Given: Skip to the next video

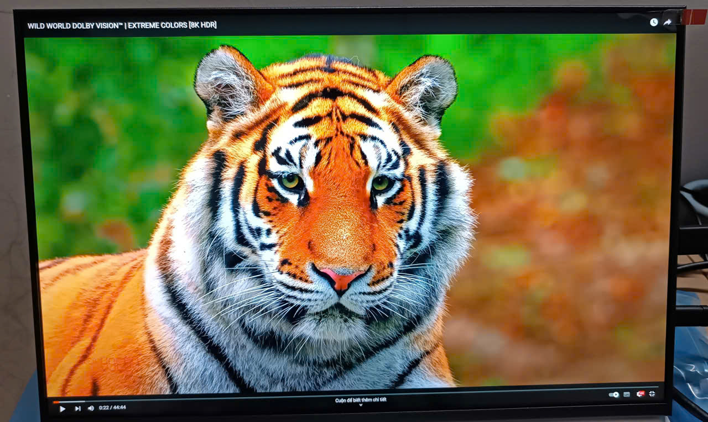Looking at the screenshot, I should 77,408.
